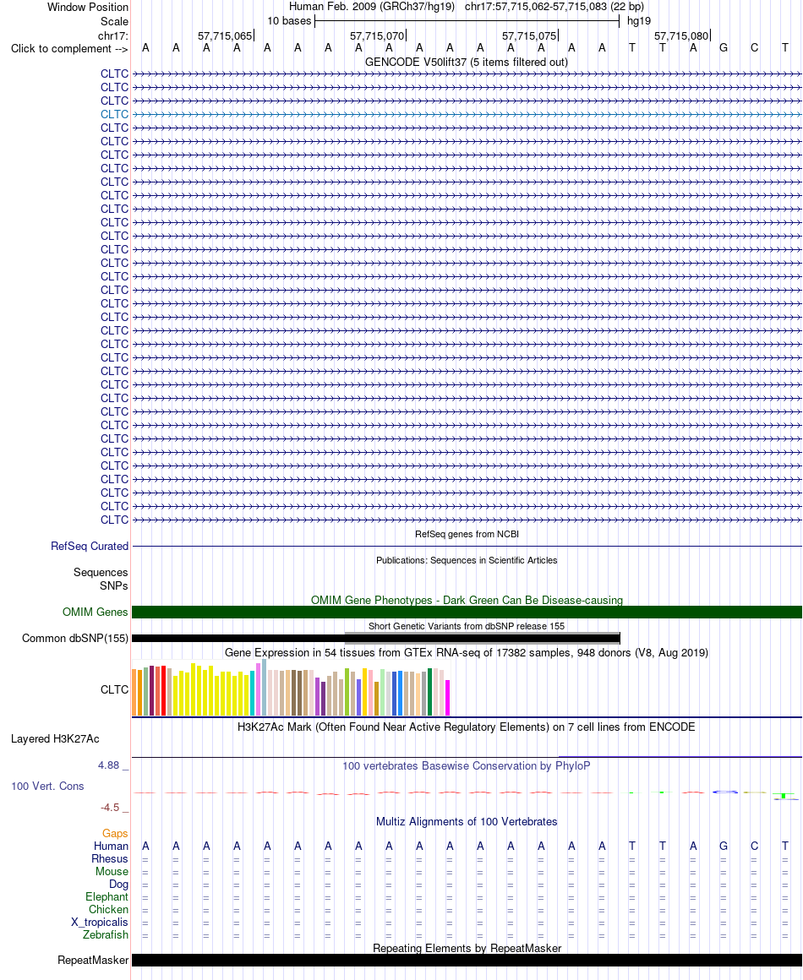The image size is (803, 980).
Task: Click the dark green OMIM Genes bar
Action: click(x=467, y=612)
